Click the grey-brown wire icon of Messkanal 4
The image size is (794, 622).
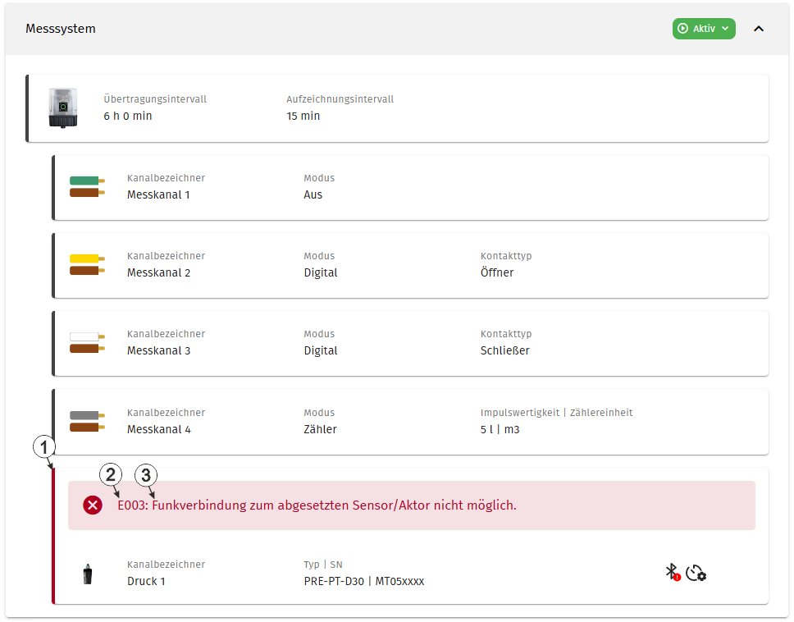coord(87,422)
